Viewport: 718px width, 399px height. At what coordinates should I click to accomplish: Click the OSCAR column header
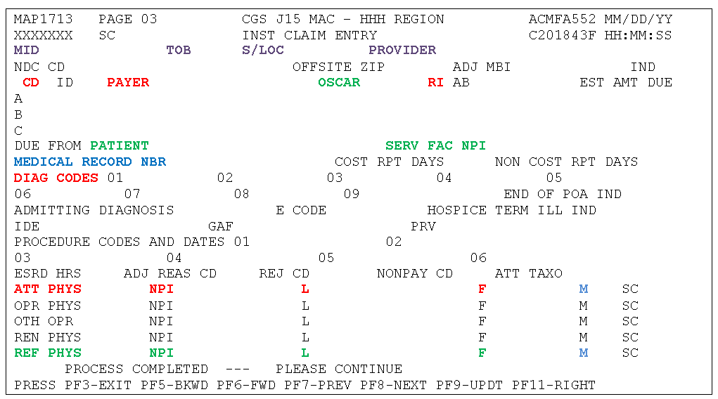click(x=338, y=83)
